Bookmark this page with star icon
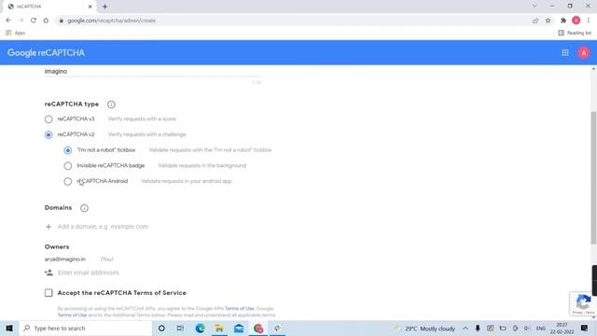This screenshot has width=597, height=336. click(548, 21)
